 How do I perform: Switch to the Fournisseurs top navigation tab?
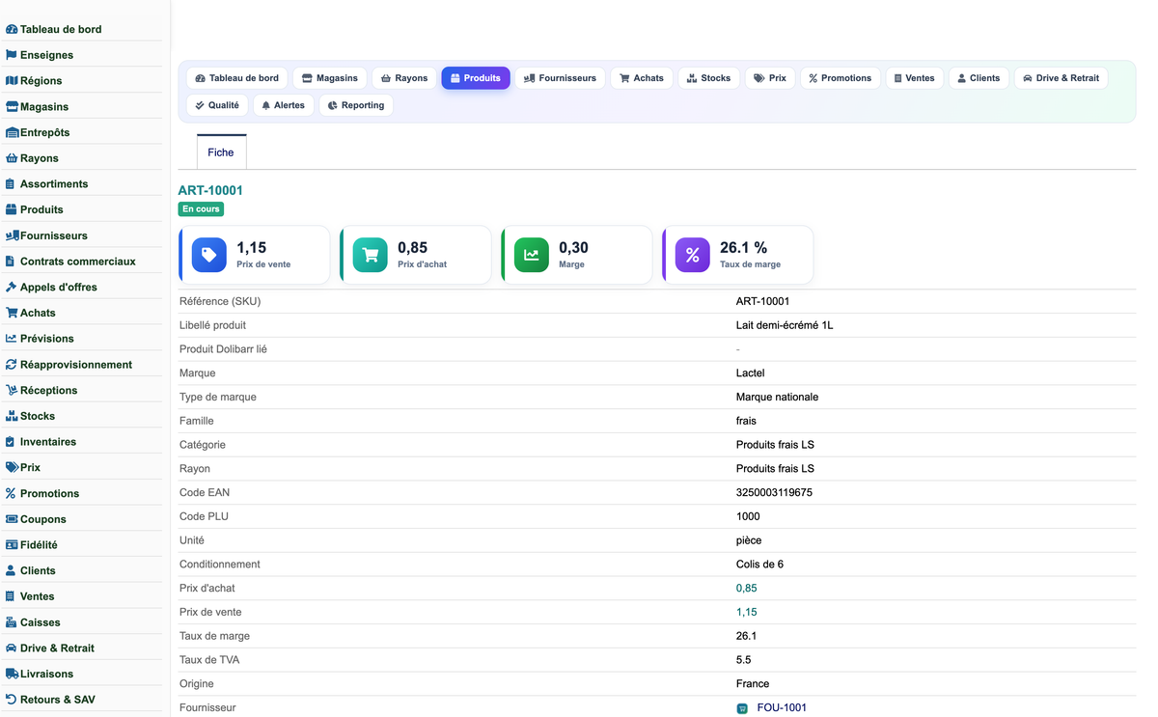[x=560, y=78]
